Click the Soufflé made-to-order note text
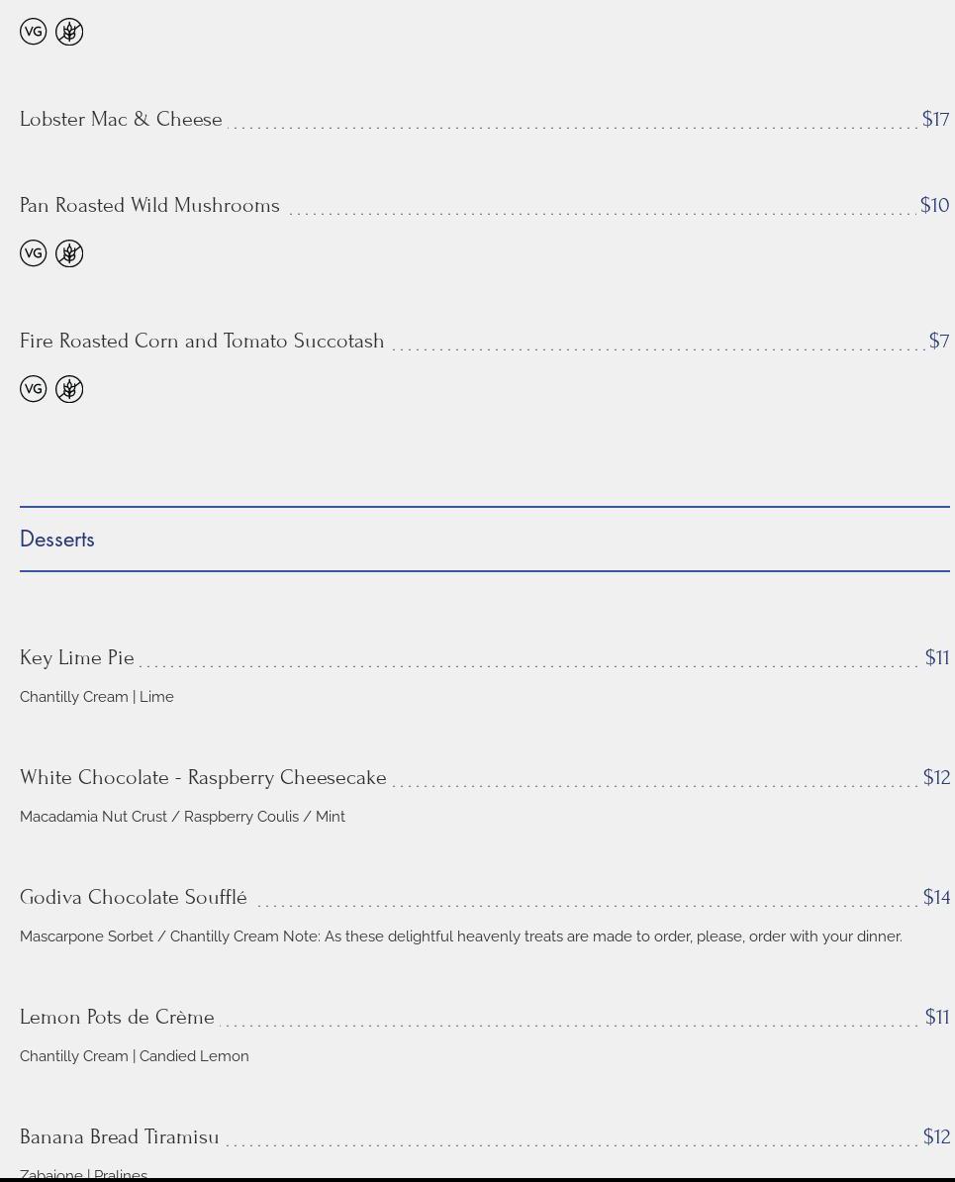This screenshot has height=1182, width=955. click(592, 936)
